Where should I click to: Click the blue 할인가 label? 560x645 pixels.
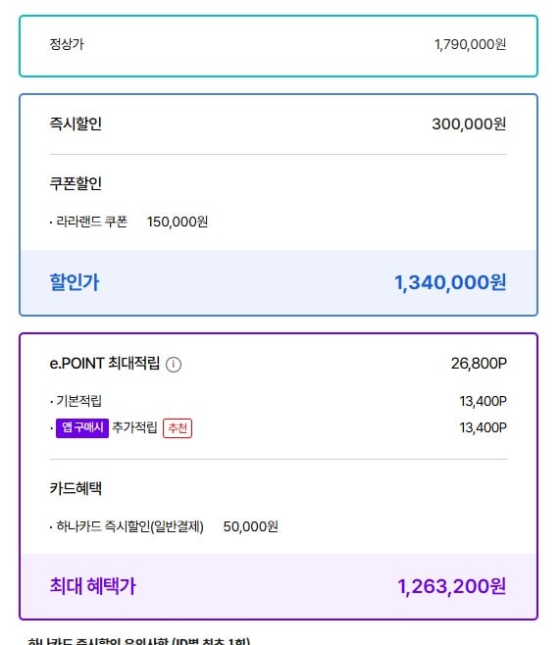[75, 282]
